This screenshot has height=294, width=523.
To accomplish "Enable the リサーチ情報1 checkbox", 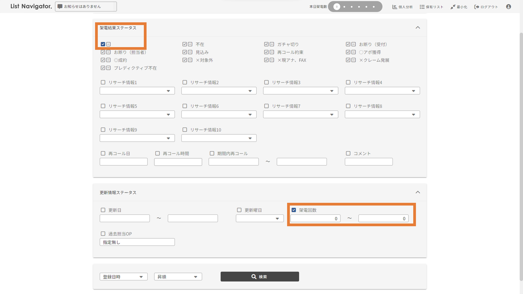I will click(x=103, y=82).
